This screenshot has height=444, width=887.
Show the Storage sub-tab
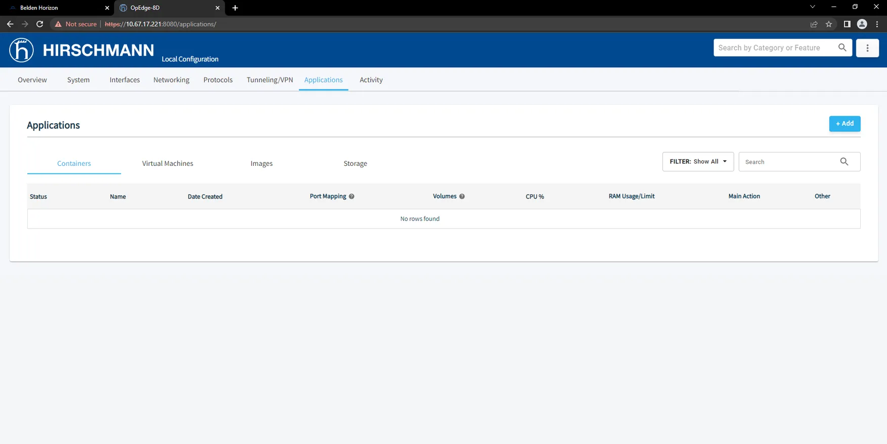pos(356,163)
